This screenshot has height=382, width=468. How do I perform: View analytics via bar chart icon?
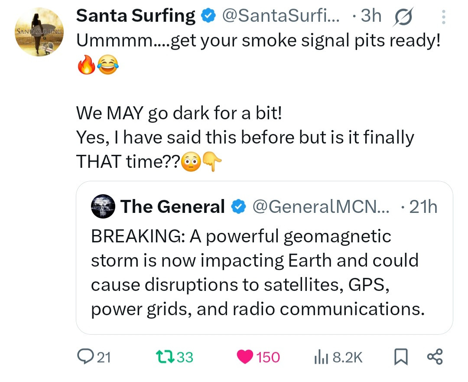point(318,357)
